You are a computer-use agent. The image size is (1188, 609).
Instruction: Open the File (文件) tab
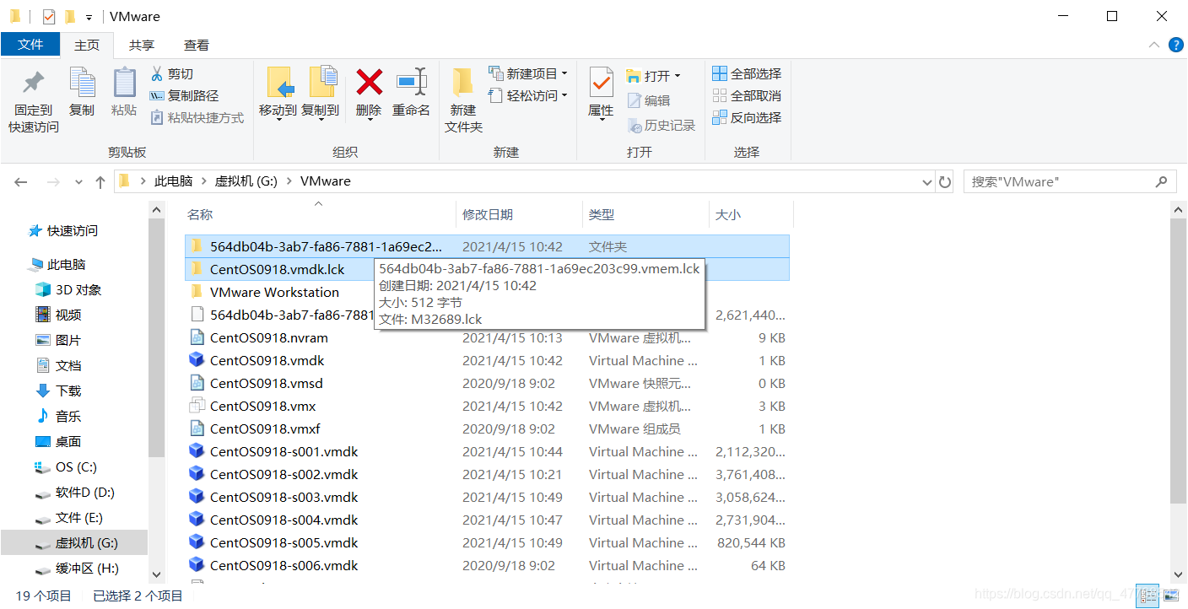(30, 45)
